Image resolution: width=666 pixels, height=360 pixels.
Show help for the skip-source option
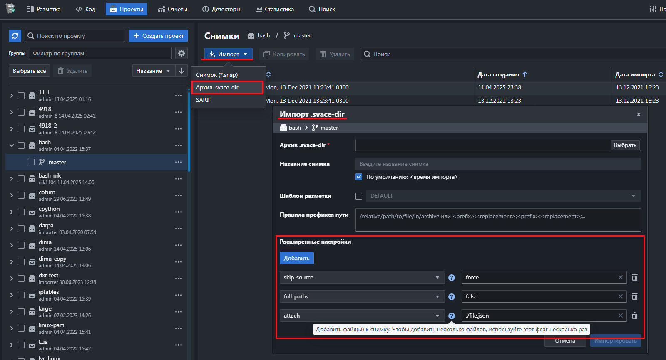[452, 278]
